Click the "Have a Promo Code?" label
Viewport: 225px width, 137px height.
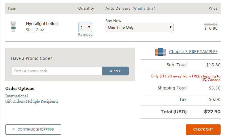coord(31,58)
